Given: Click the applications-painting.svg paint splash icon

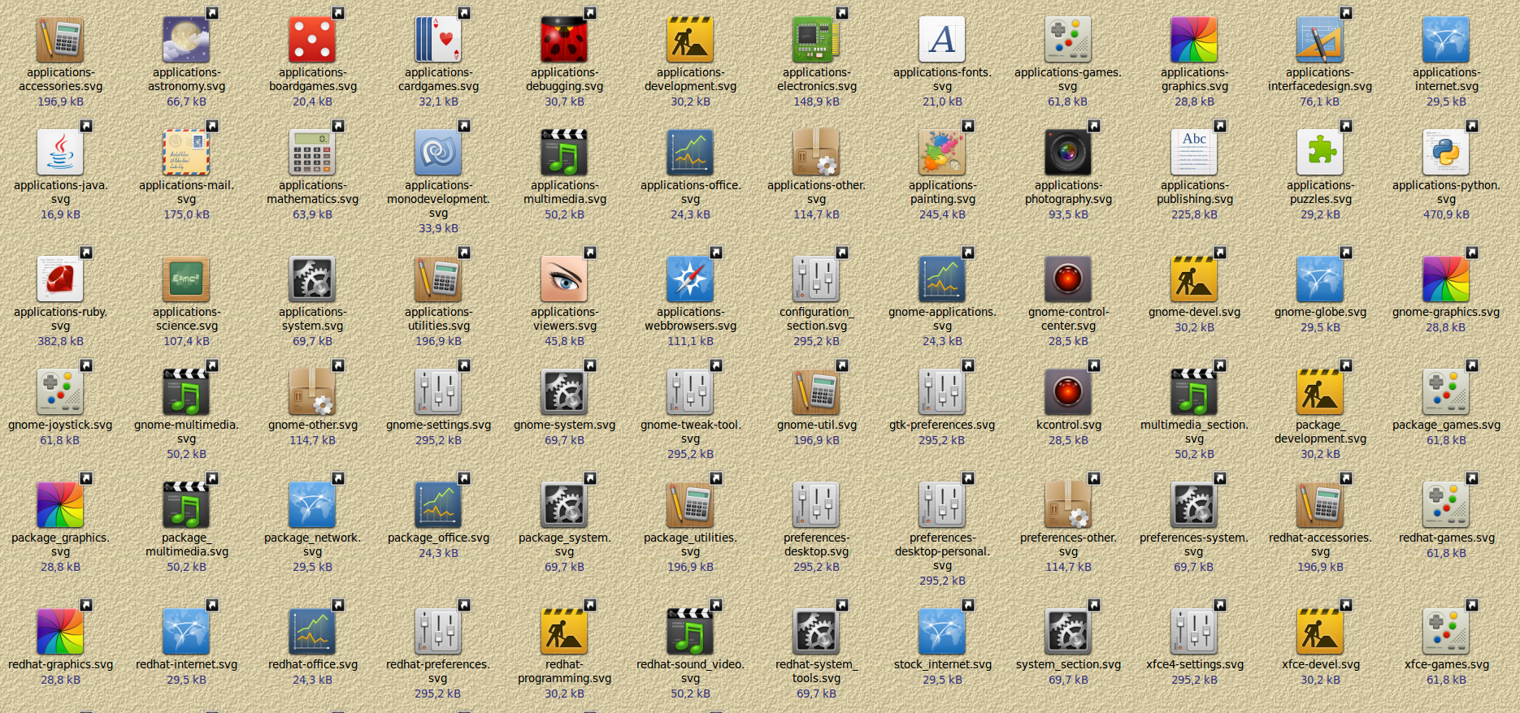Looking at the screenshot, I should tap(942, 152).
